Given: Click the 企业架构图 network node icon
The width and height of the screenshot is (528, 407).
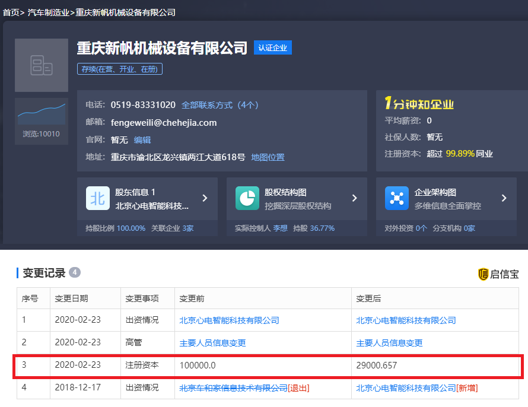Looking at the screenshot, I should (x=397, y=197).
